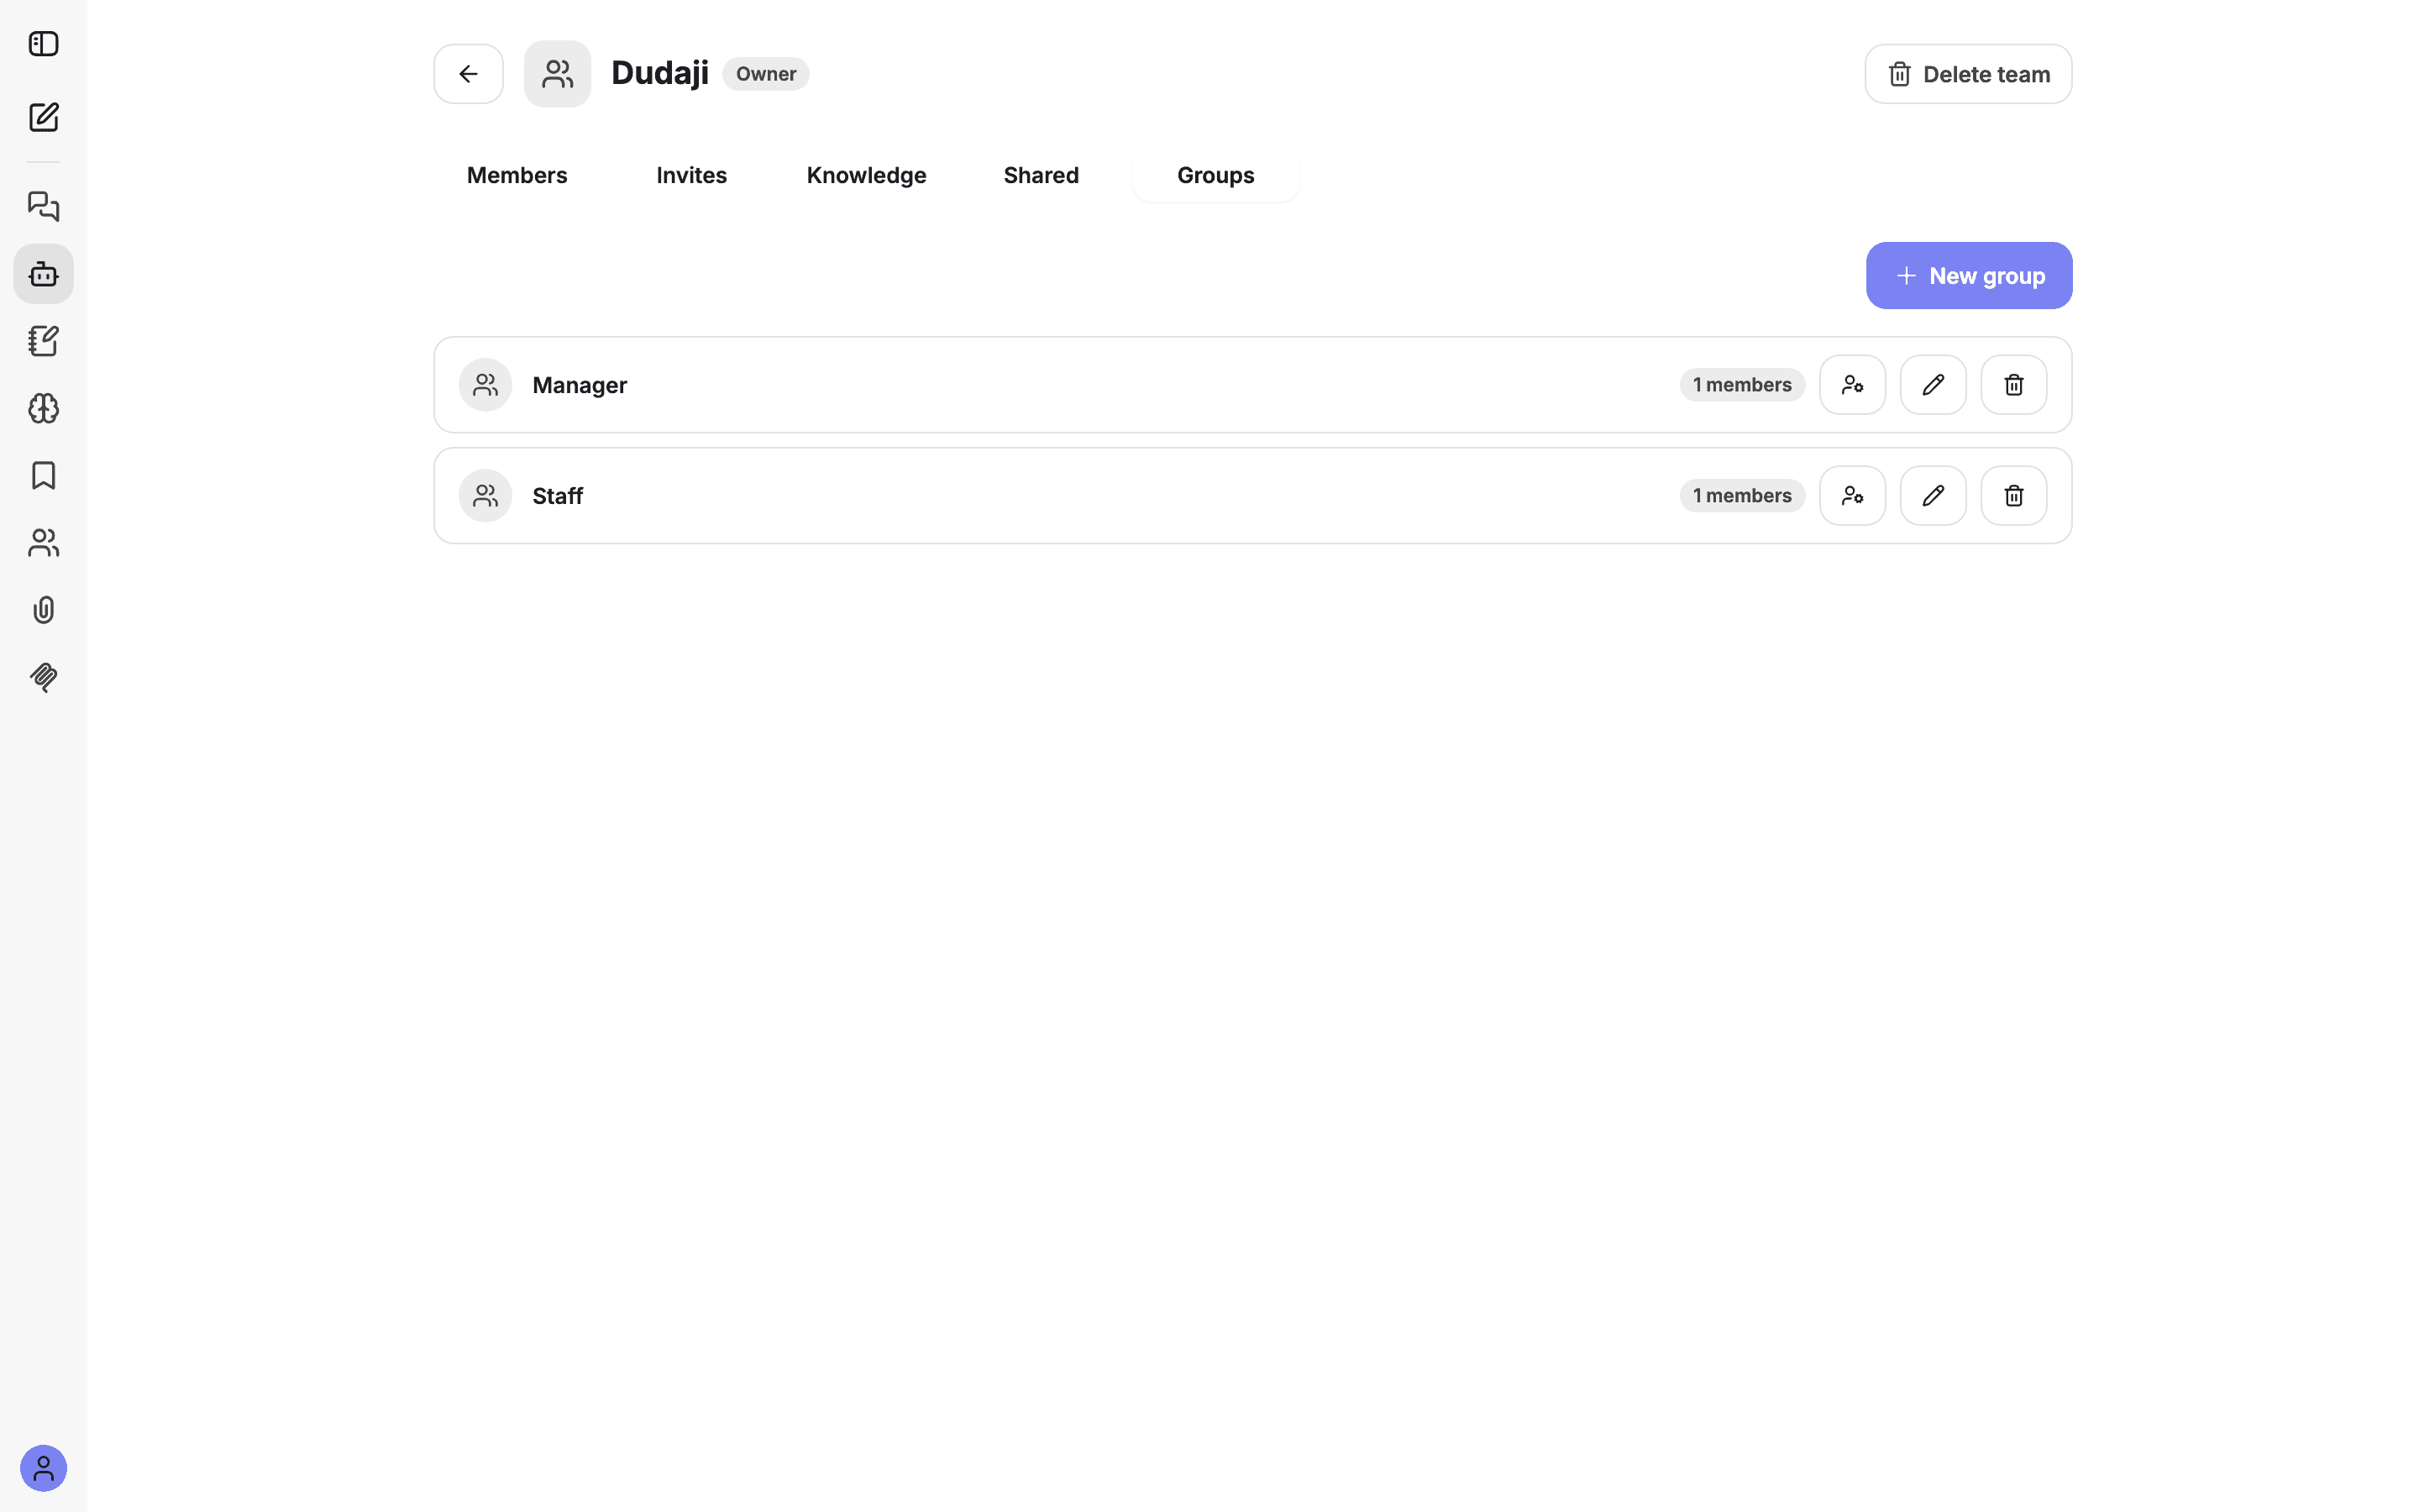Toggle the sidebar panel icon

43,44
